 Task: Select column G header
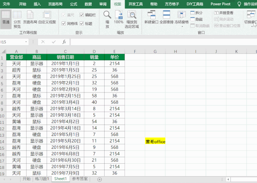tap(155, 51)
